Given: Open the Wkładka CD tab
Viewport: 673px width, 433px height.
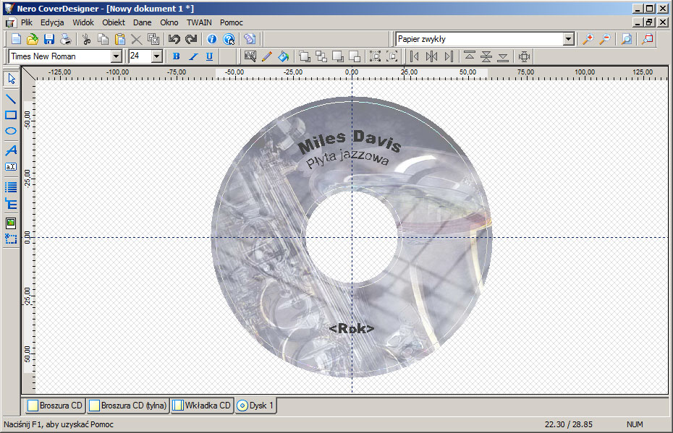Looking at the screenshot, I should (x=202, y=406).
